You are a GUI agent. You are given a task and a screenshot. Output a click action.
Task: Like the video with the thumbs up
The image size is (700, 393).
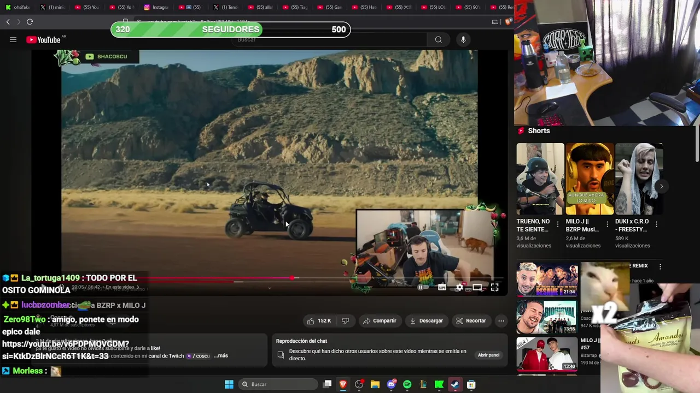(318, 320)
